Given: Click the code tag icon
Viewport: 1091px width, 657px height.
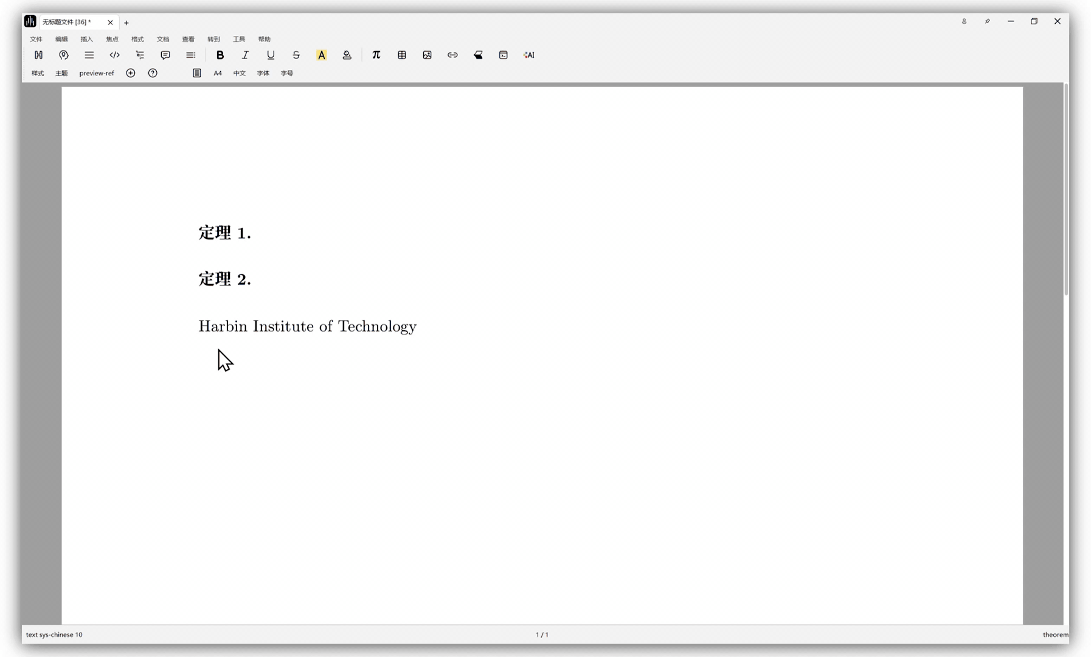Looking at the screenshot, I should (x=114, y=55).
